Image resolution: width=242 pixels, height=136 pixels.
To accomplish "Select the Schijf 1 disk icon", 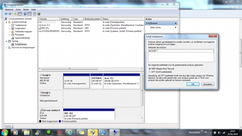I will pyautogui.click(x=41, y=93).
